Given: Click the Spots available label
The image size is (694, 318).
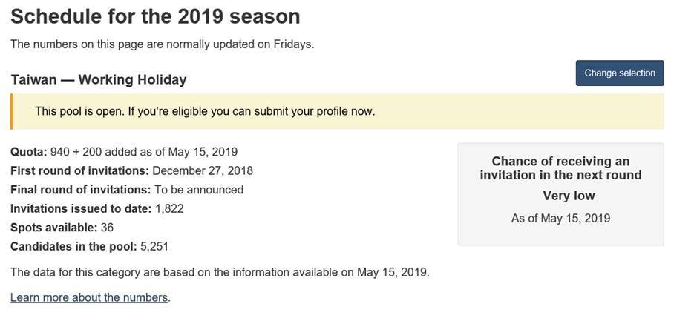Looking at the screenshot, I should [53, 228].
